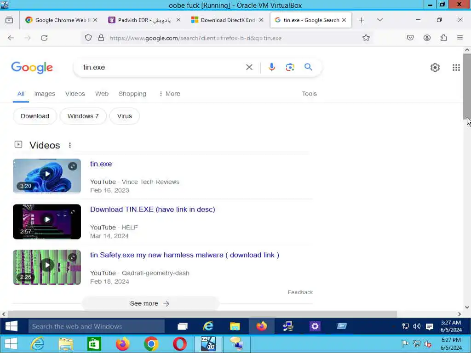Open the Google apps grid icon
The image size is (471, 353).
pyautogui.click(x=456, y=68)
